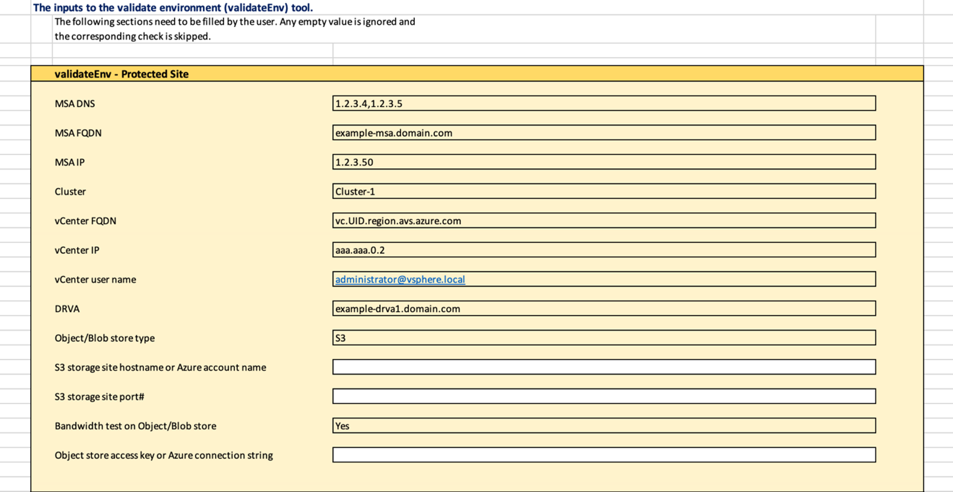Select the instruction text about empty values
953x492 pixels.
point(235,29)
